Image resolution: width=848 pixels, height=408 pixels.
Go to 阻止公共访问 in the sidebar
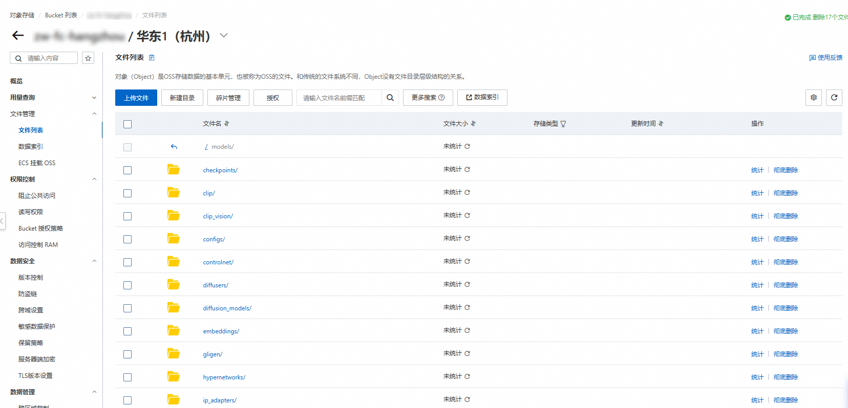pos(37,196)
